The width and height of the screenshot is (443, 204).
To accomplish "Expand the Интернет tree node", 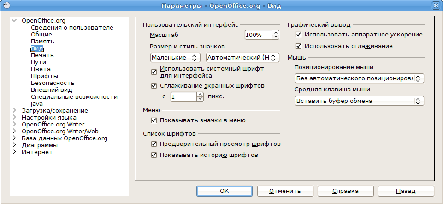I will point(14,152).
